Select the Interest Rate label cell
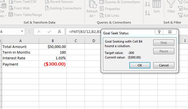 pyautogui.click(x=20, y=58)
